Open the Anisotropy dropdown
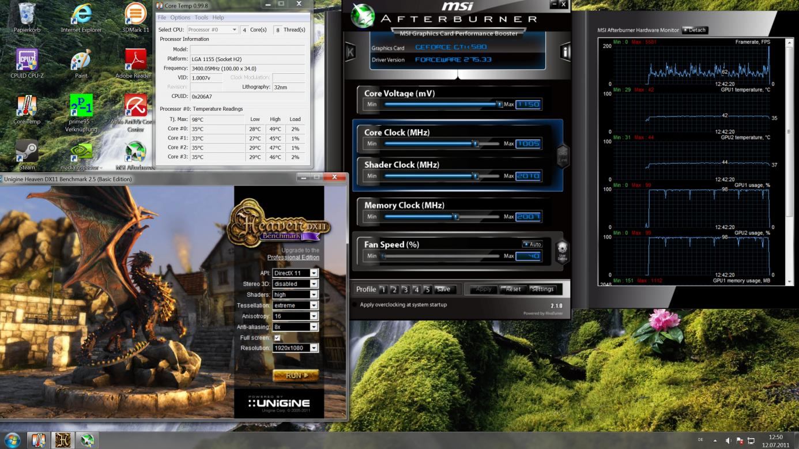 tap(295, 316)
